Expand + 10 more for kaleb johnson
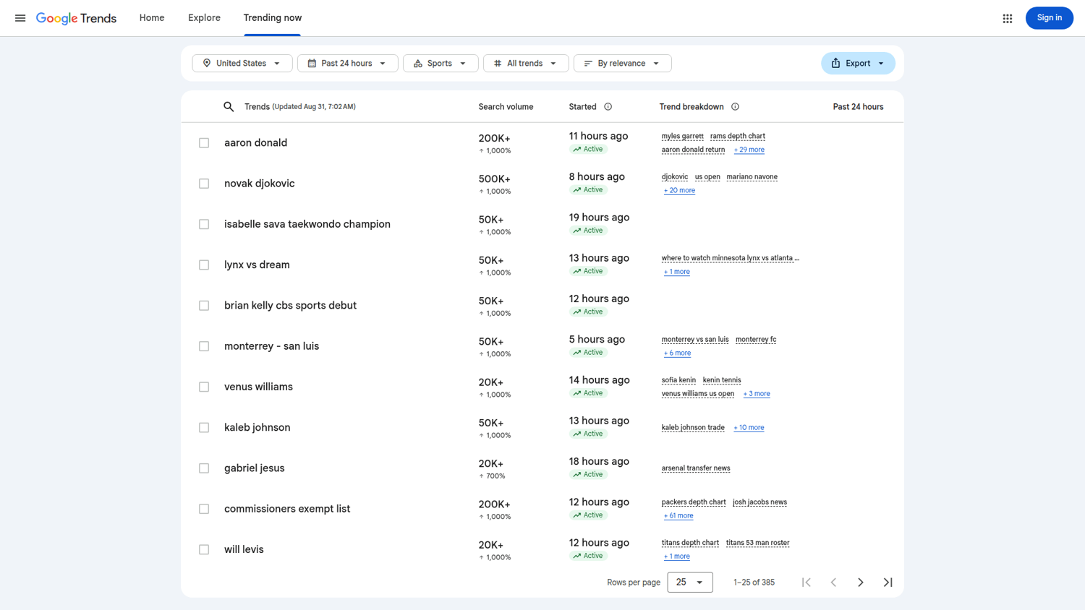The height and width of the screenshot is (610, 1085). pos(749,428)
